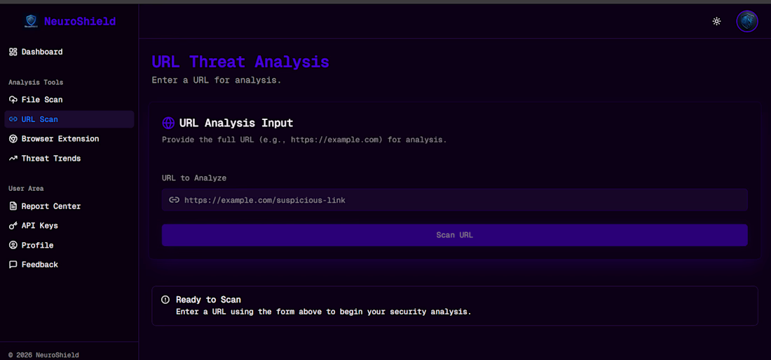Screen dimensions: 771x360
Task: Click the 'Ready to Scan' heading
Action: 208,300
